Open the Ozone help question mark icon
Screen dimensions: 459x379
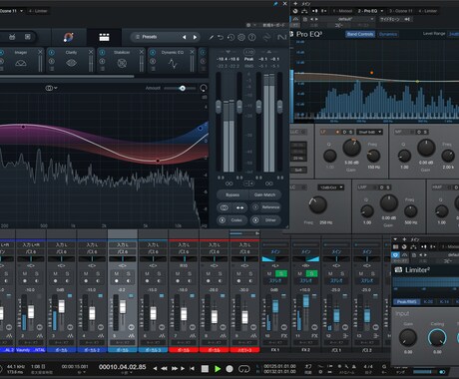tap(252, 37)
